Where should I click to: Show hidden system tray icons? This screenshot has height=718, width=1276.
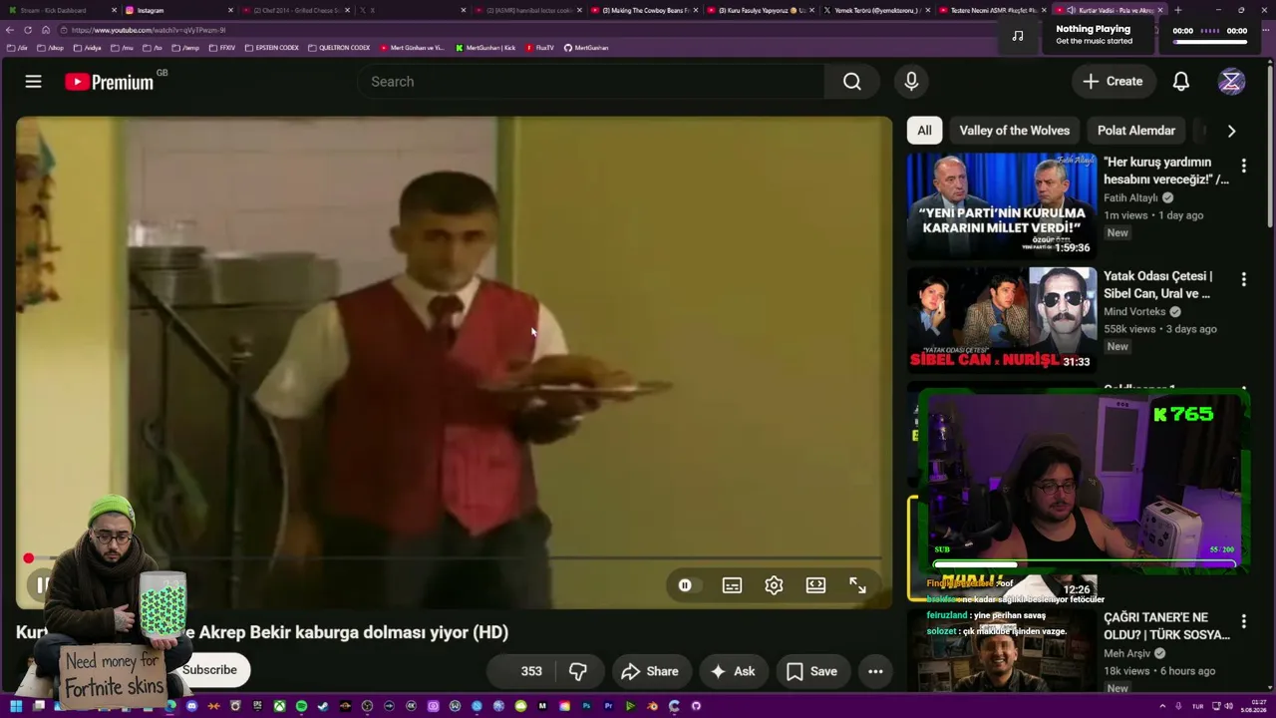pyautogui.click(x=1162, y=706)
